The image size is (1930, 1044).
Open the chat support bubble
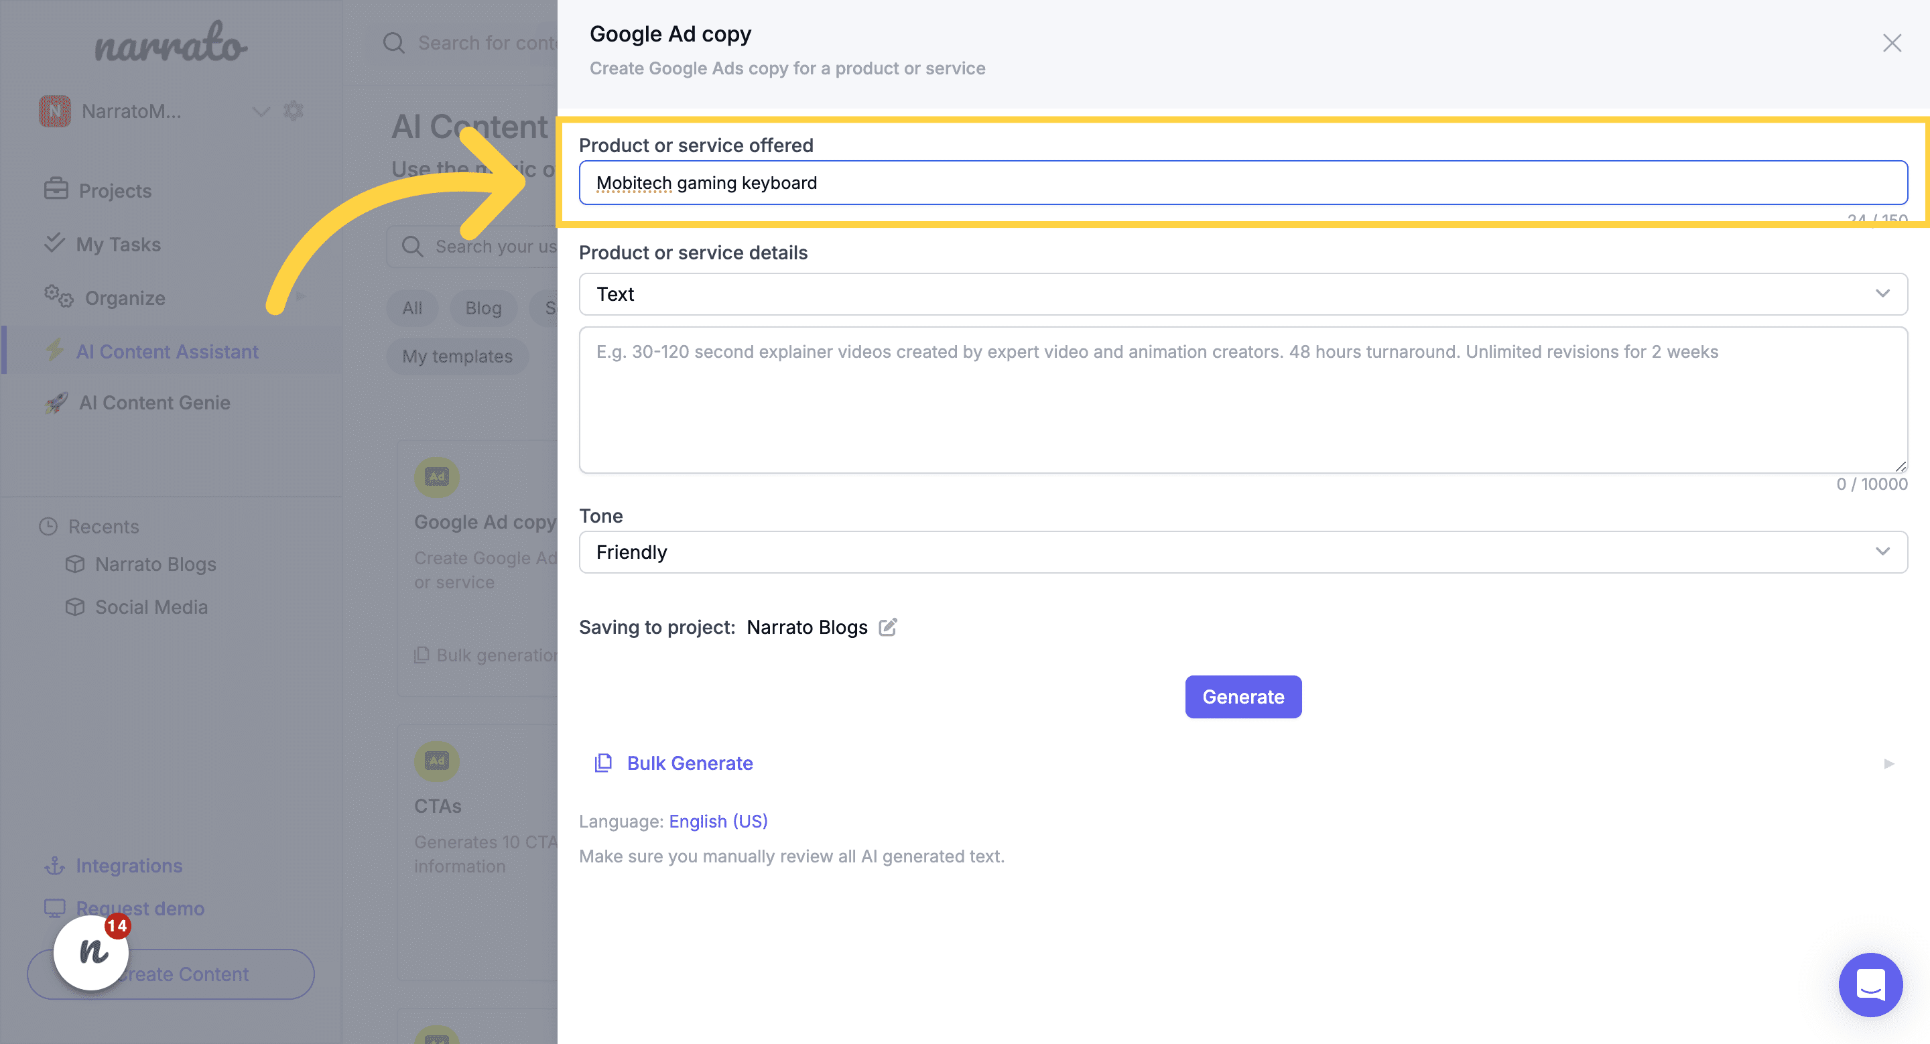[1870, 984]
